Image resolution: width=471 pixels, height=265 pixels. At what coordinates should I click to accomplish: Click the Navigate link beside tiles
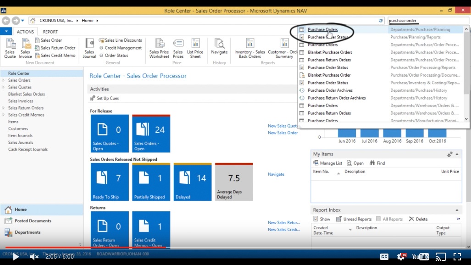tap(276, 174)
